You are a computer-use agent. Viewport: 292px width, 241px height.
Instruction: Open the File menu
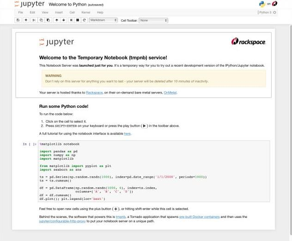pos(21,12)
